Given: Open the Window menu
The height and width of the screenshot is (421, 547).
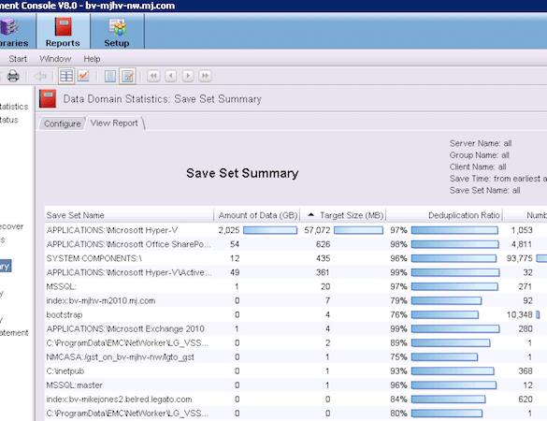Looking at the screenshot, I should [55, 59].
